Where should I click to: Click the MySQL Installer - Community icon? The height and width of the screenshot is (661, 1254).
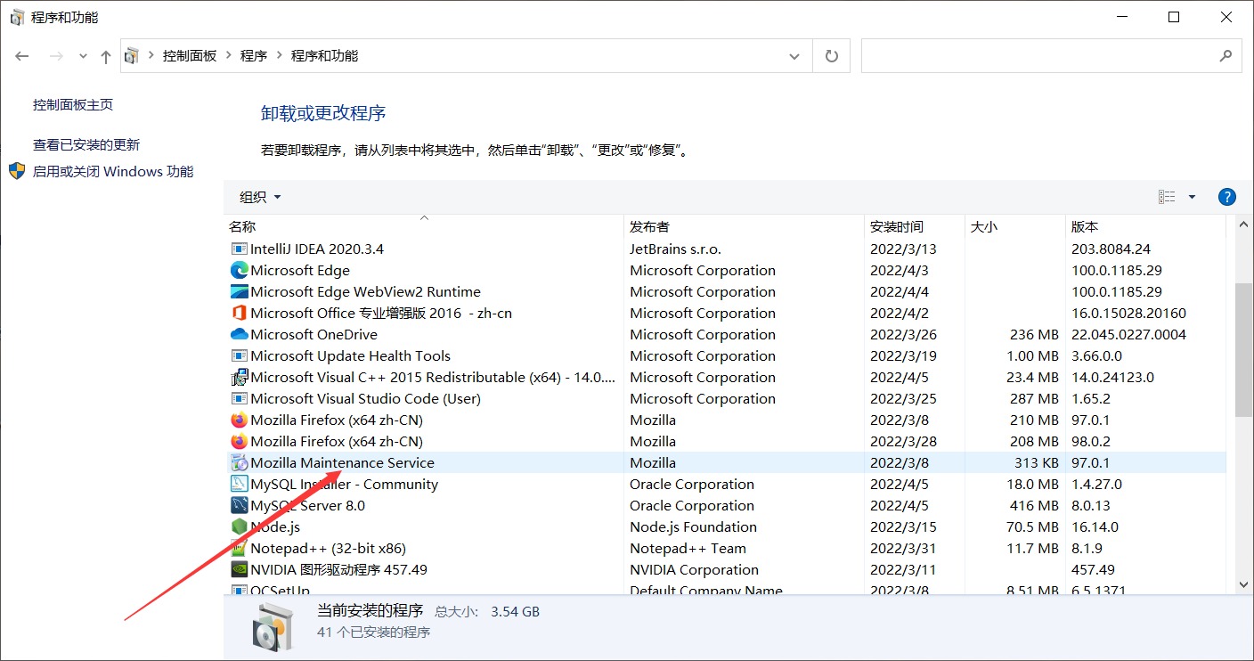(x=239, y=485)
